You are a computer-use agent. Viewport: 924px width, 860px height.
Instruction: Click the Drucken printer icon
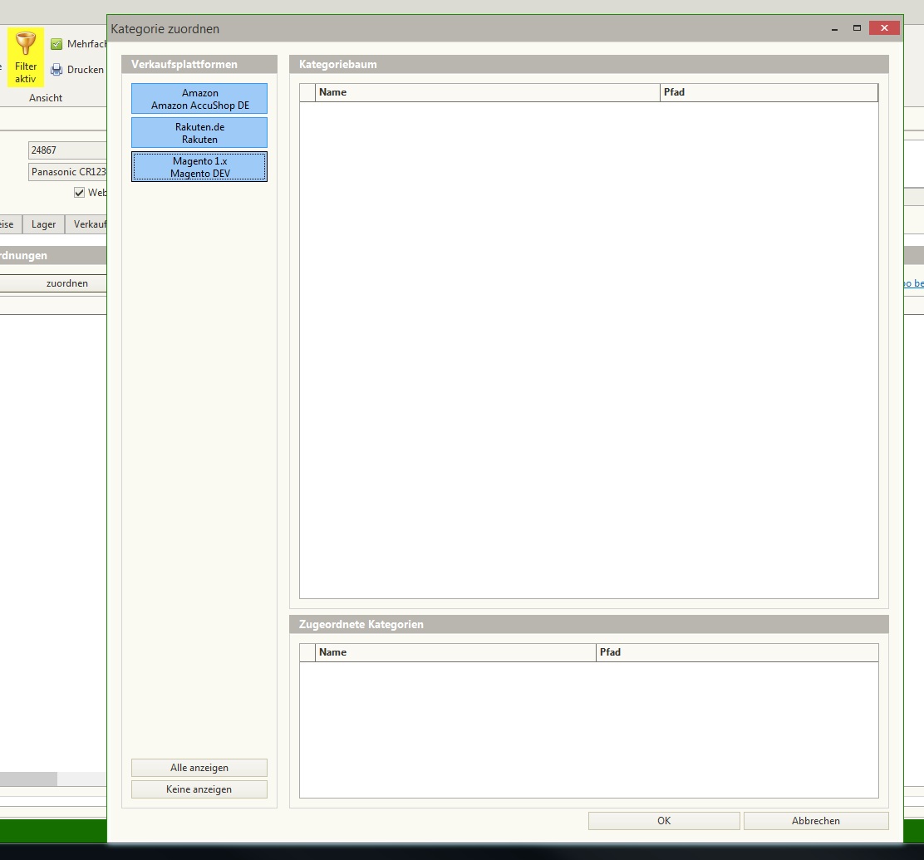coord(57,70)
